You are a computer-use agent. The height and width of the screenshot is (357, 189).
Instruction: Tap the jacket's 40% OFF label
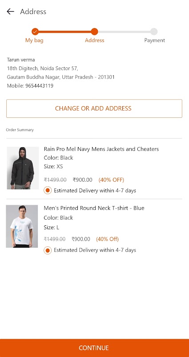click(111, 180)
